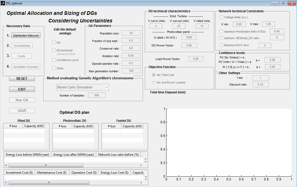Screen dimensions: 297x187
Task: Click the Year setting field
Action: tap(261, 78)
